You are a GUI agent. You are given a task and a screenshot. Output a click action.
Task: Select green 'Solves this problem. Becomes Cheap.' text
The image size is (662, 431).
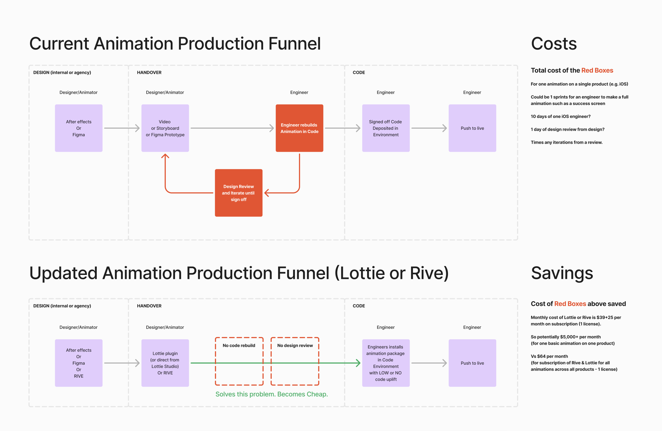pyautogui.click(x=272, y=394)
